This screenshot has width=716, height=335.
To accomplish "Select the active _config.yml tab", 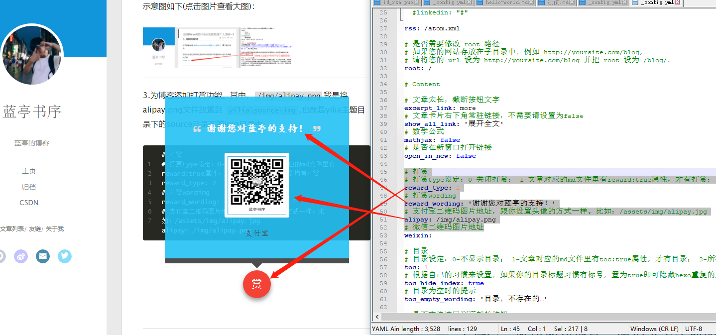I will pyautogui.click(x=656, y=2).
